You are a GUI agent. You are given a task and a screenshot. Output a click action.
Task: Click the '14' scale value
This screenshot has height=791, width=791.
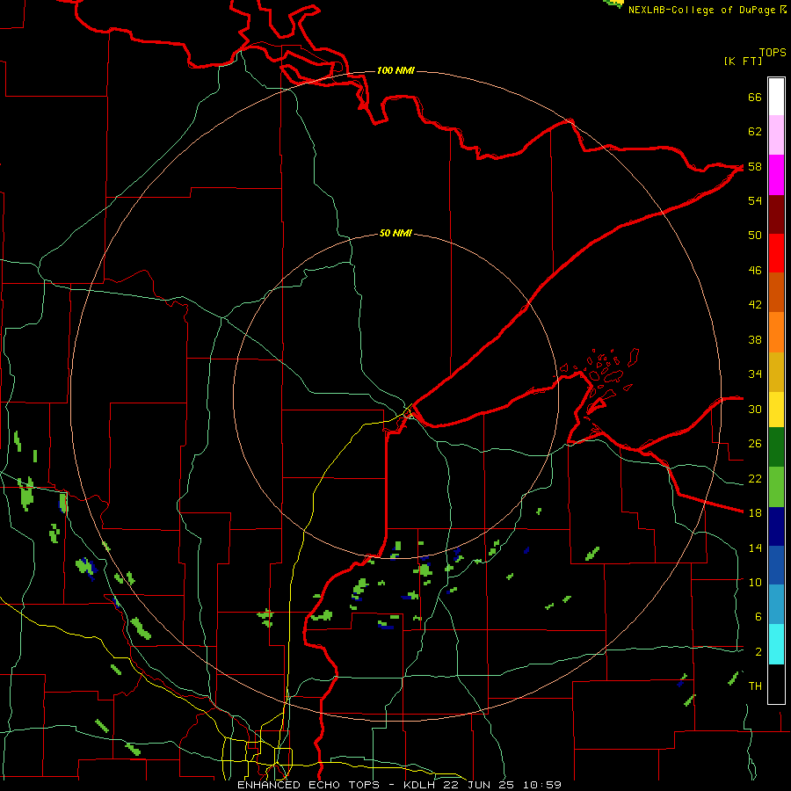(x=755, y=548)
